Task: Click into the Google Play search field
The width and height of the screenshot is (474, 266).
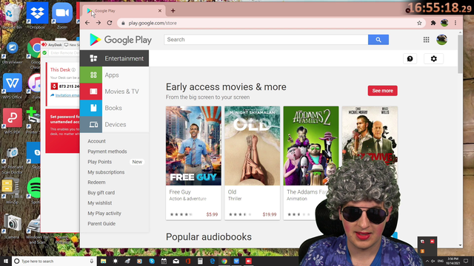Action: coord(266,39)
